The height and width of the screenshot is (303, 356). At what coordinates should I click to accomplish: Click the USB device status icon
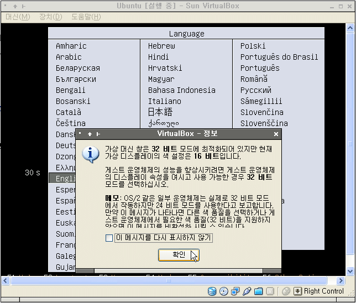coord(247,291)
